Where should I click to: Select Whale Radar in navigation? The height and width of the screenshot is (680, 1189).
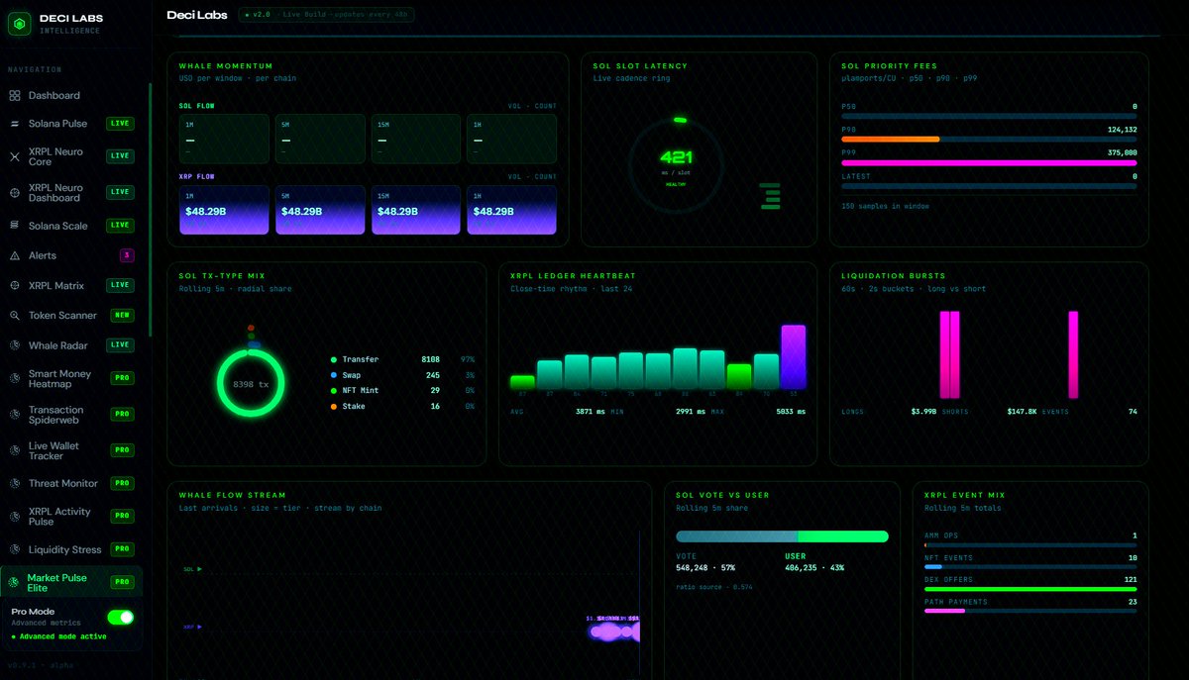point(71,345)
